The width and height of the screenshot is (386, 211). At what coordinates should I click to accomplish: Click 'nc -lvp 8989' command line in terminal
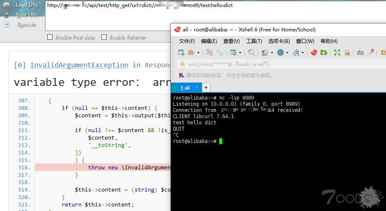213,98
